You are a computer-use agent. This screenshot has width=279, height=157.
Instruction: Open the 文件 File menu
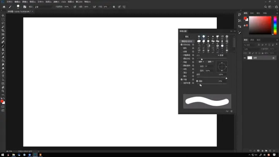pos(9,2)
